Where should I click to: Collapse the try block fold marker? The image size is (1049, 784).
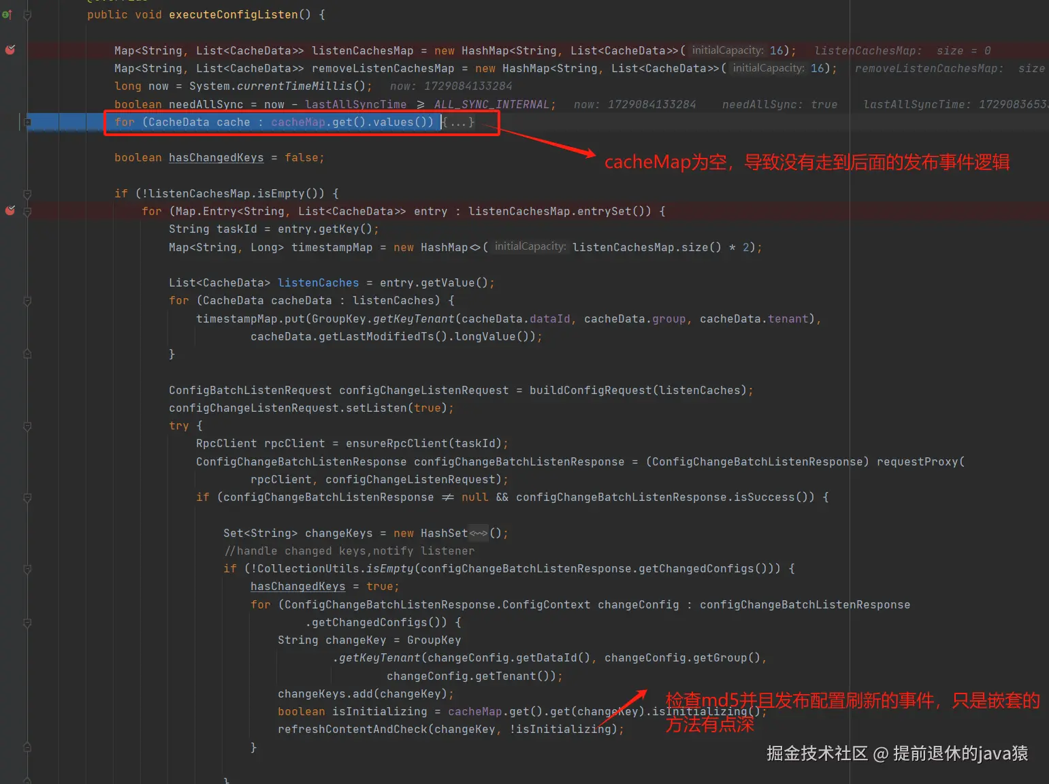pos(27,425)
